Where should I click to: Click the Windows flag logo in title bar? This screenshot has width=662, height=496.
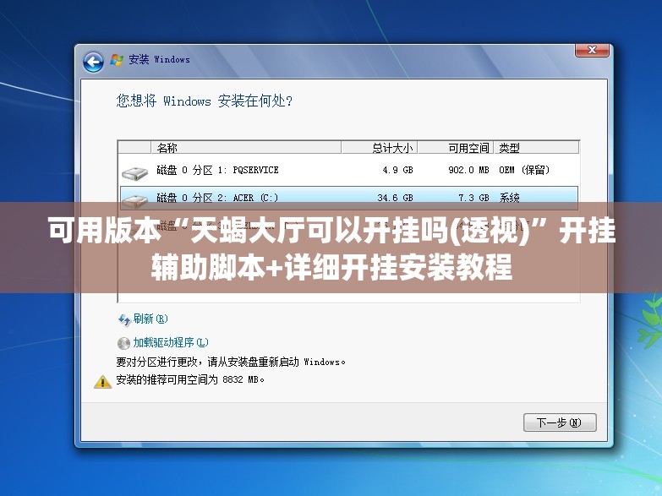[117, 60]
